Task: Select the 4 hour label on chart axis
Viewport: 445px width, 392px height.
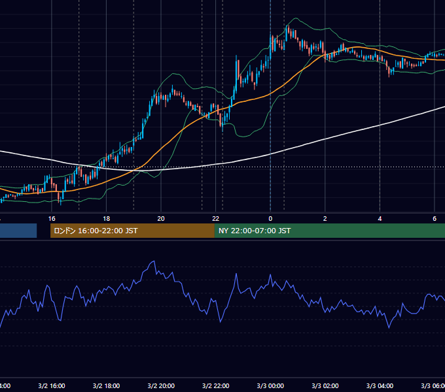Action: point(380,219)
